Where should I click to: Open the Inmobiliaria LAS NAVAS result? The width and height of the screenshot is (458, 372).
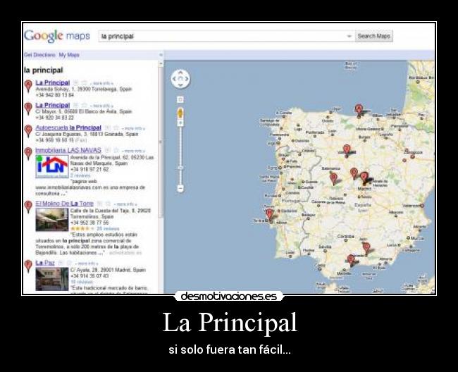point(68,150)
